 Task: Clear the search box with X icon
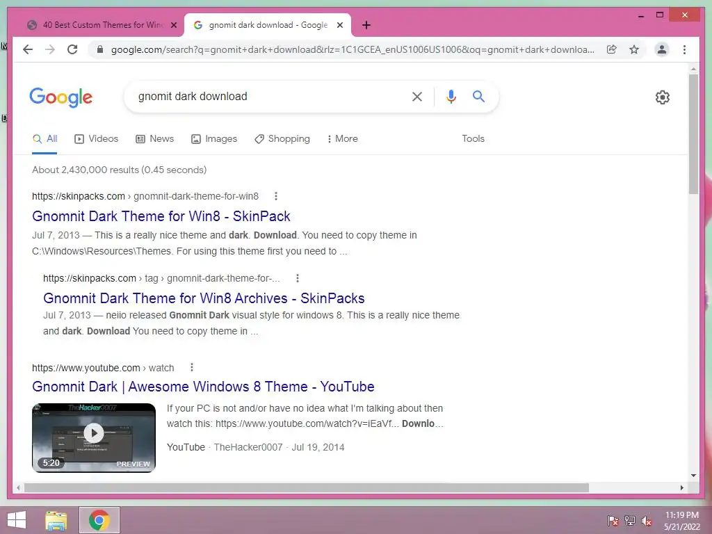417,97
